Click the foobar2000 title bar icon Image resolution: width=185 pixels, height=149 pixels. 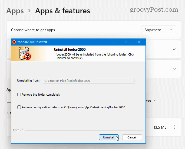point(15,42)
